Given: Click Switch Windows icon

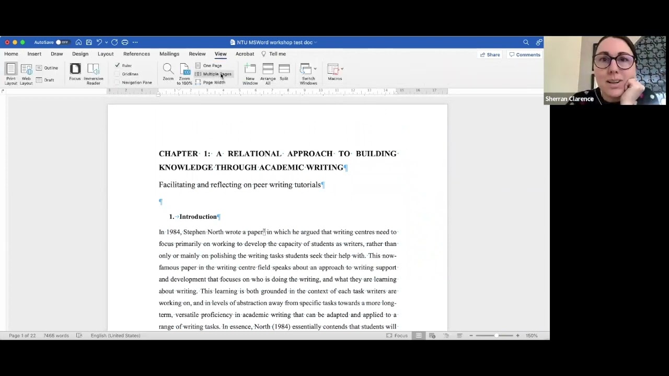Looking at the screenshot, I should [307, 69].
